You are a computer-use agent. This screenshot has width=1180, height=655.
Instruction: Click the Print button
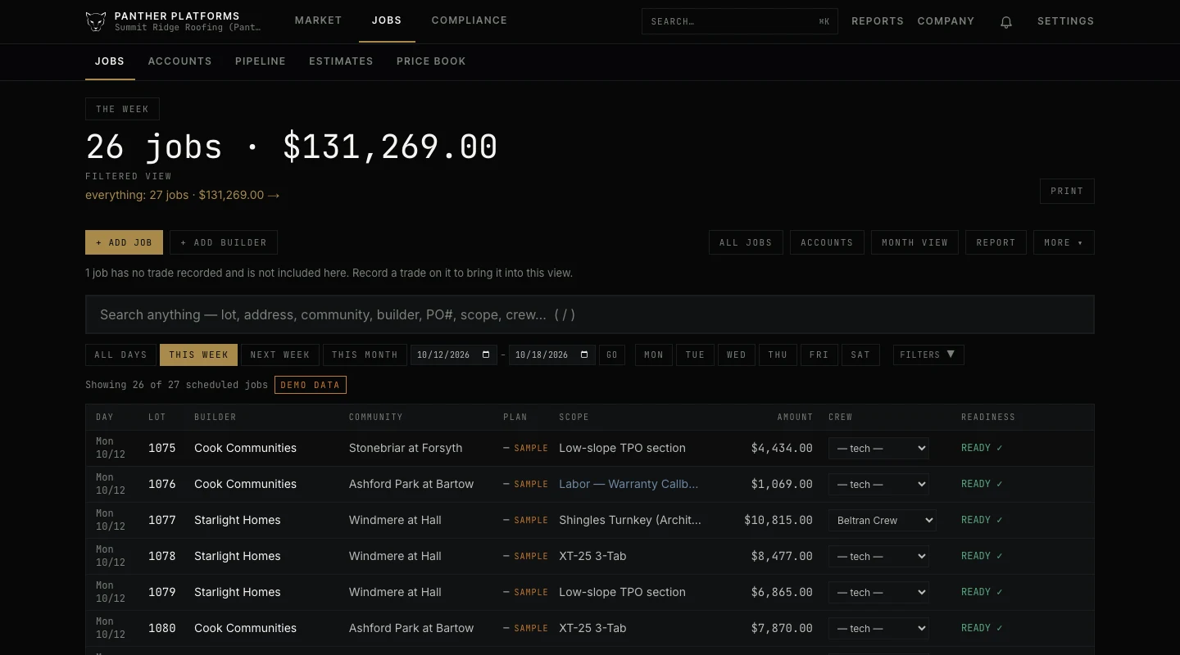(x=1067, y=191)
